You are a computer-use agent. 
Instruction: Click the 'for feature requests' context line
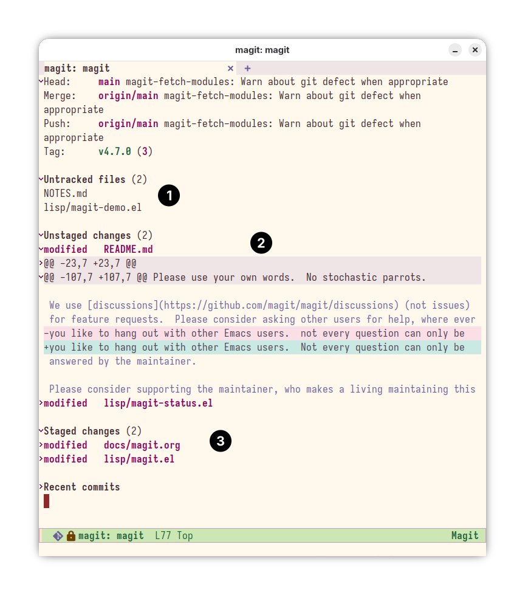pos(262,320)
